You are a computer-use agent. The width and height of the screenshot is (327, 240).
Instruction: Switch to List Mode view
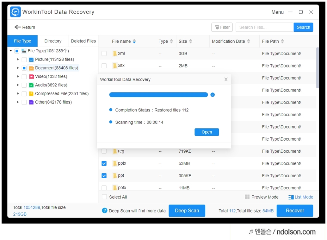coord(301,197)
